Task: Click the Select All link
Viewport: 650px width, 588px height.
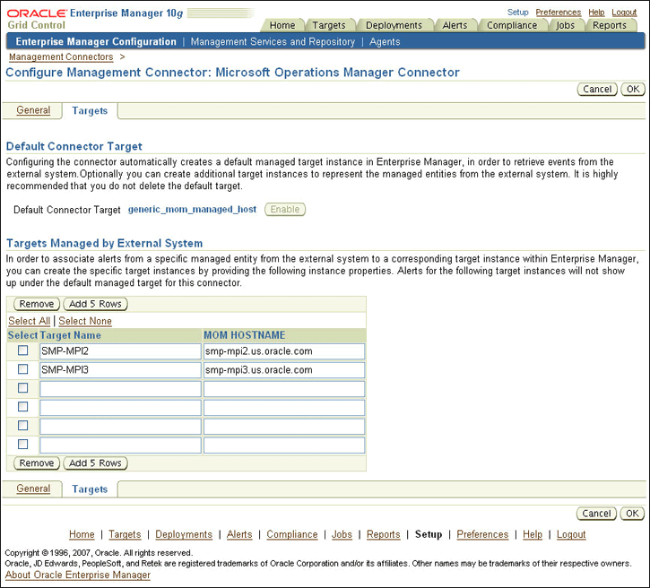Action: (29, 321)
